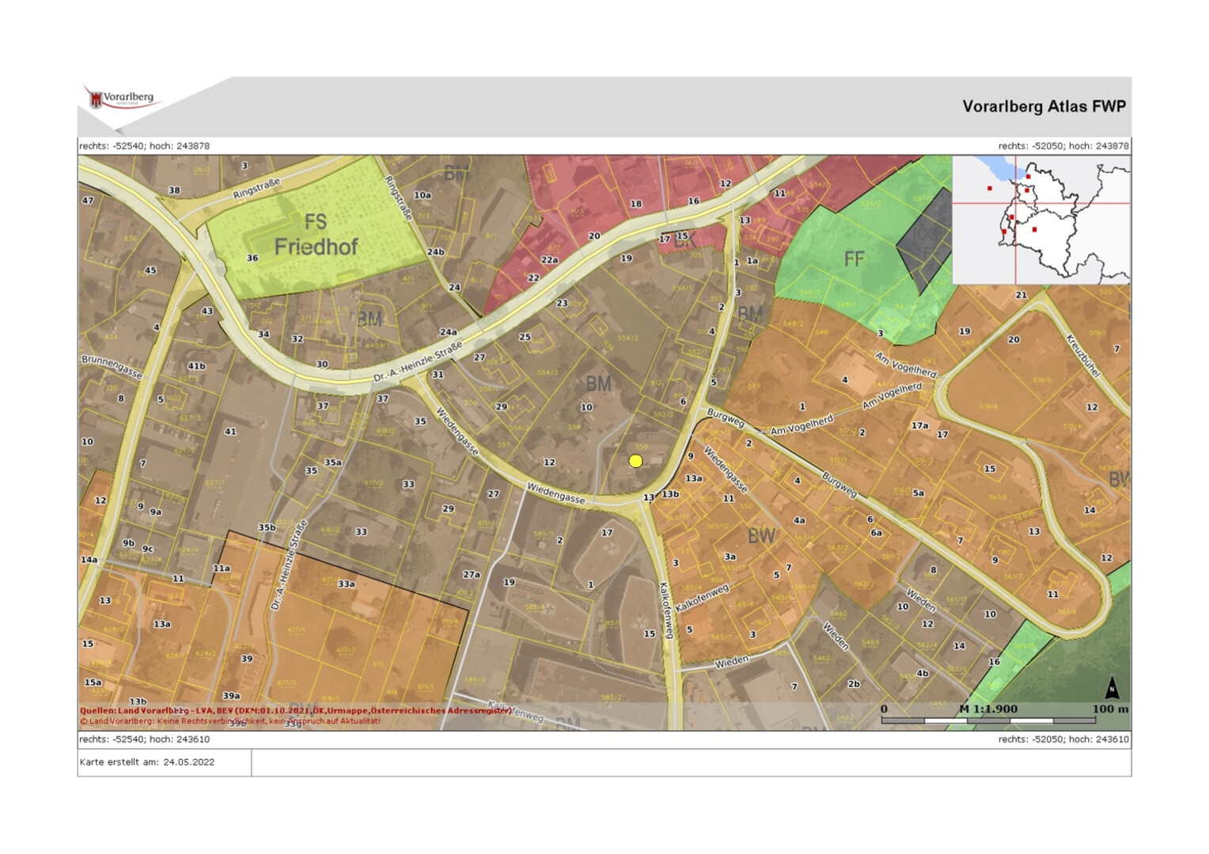
Task: Click the map creation date field
Action: (147, 762)
